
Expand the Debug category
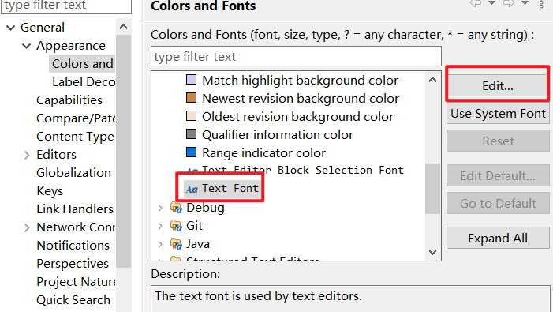coord(160,208)
